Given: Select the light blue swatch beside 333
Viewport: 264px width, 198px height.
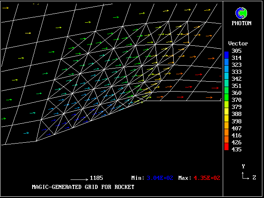Looking at the screenshot, I should (226, 72).
